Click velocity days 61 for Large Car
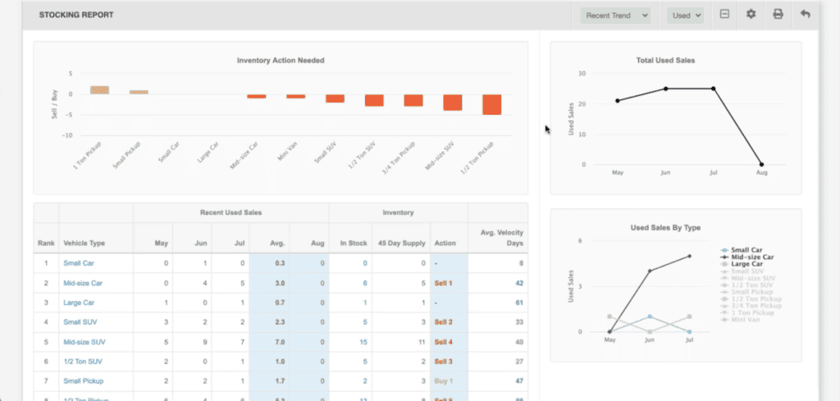This screenshot has height=401, width=840. pyautogui.click(x=519, y=303)
